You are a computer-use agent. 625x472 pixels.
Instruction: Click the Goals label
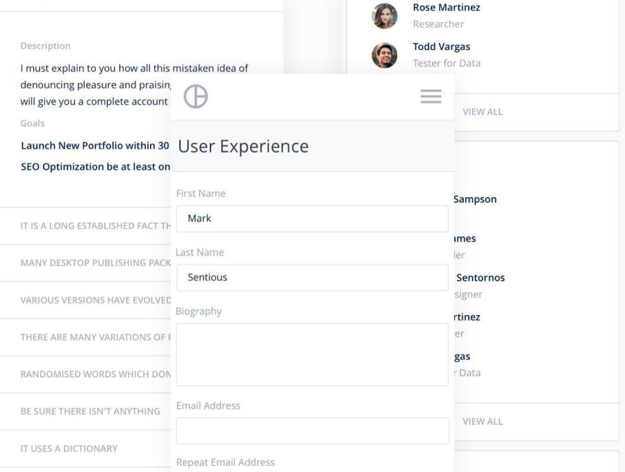32,123
